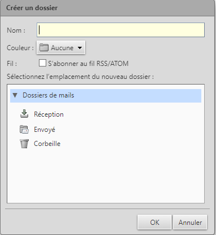Focus the Nom text input field
Screen dimensions: 216x235
tap(121, 30)
